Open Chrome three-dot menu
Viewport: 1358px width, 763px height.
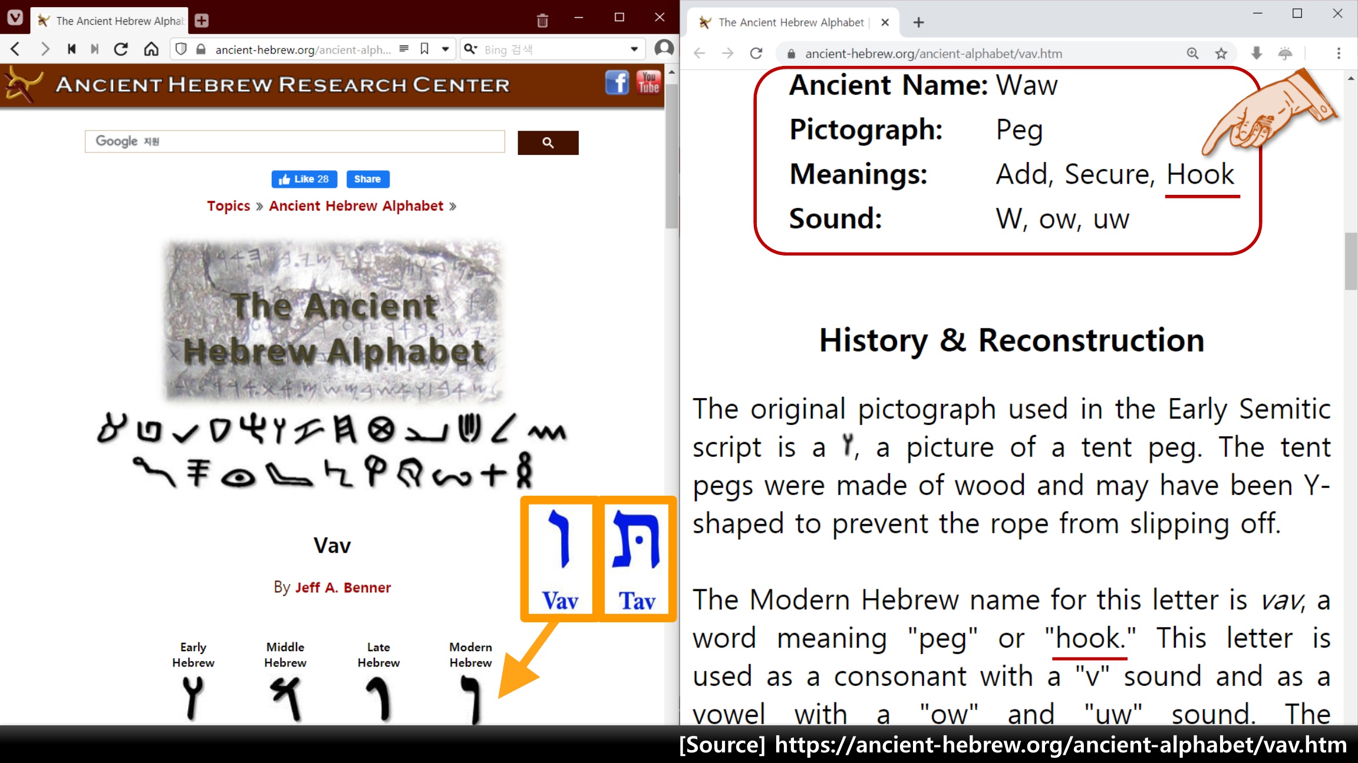(1339, 54)
